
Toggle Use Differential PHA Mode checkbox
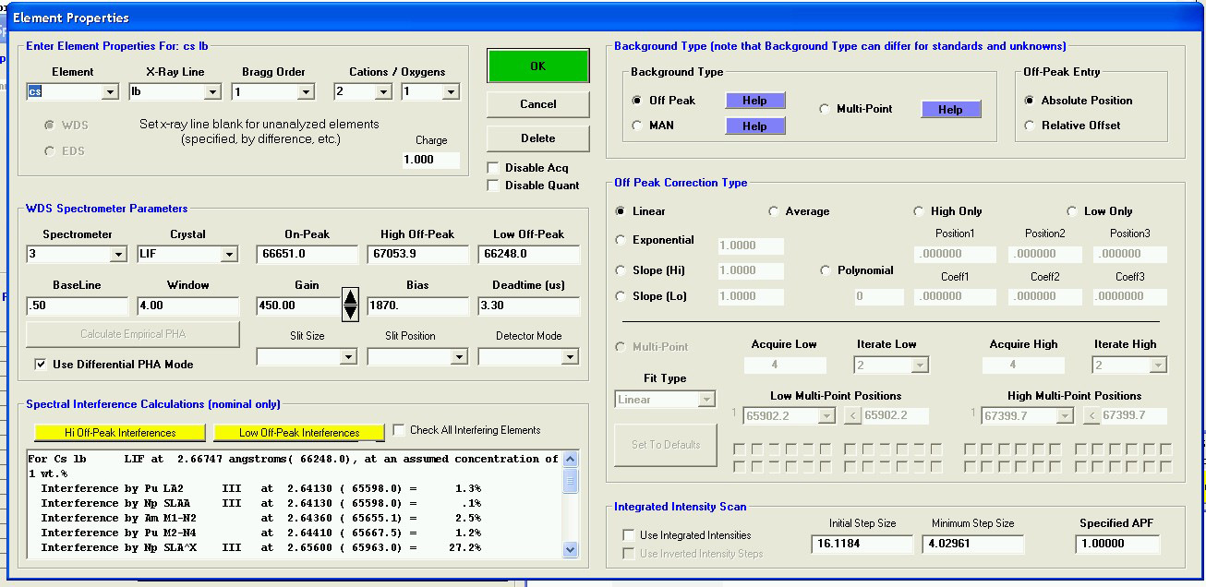41,365
